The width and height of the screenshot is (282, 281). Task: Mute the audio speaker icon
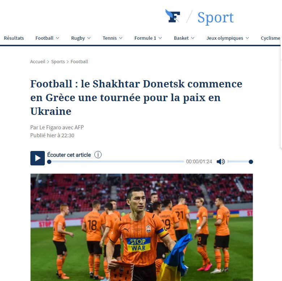coord(221,162)
